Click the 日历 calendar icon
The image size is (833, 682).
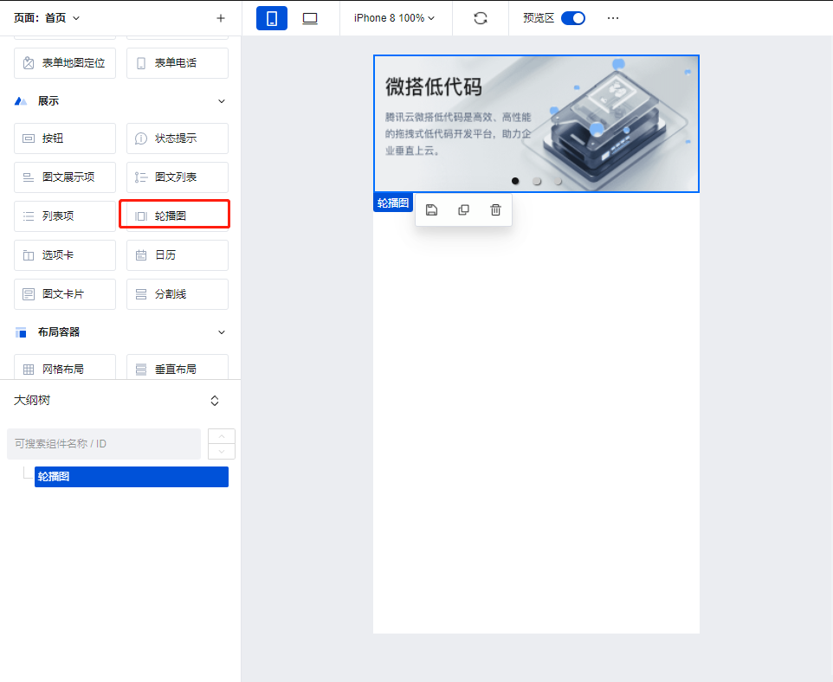click(x=141, y=255)
